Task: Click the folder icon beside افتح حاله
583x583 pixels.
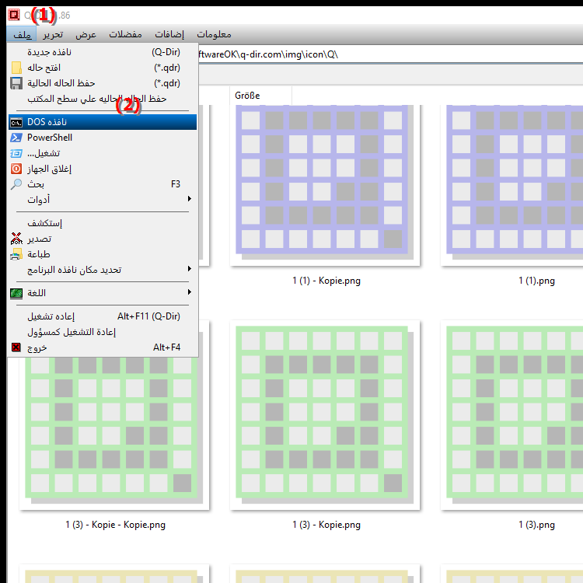Action: tap(16, 68)
